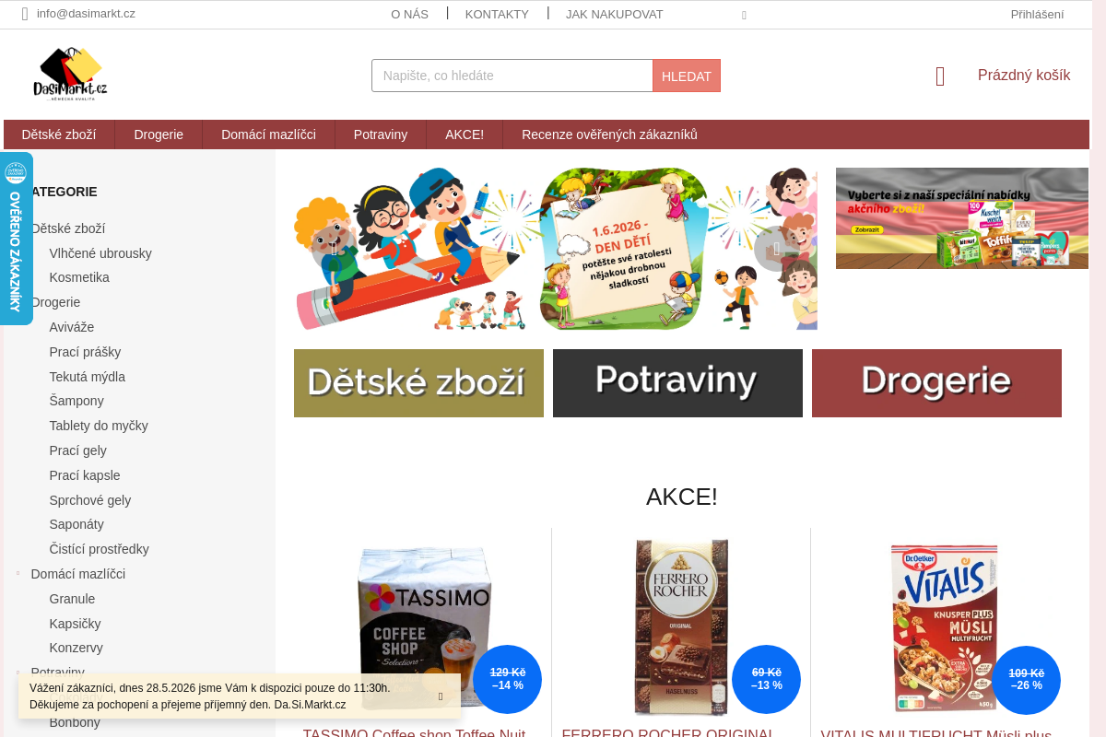Select Domácí mazlíčci in sidebar categories
This screenshot has height=737, width=1106.
(x=78, y=574)
